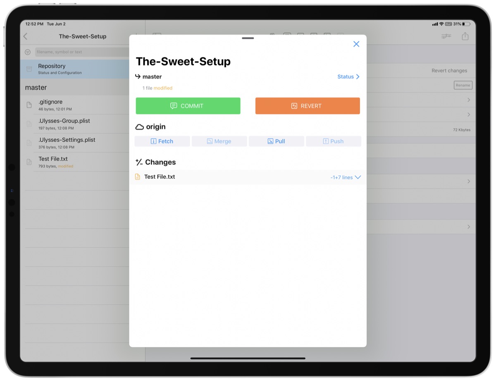Screen dimensions: 496x382
Task: Focus the filename, symbol or text search field
Action: tap(82, 52)
